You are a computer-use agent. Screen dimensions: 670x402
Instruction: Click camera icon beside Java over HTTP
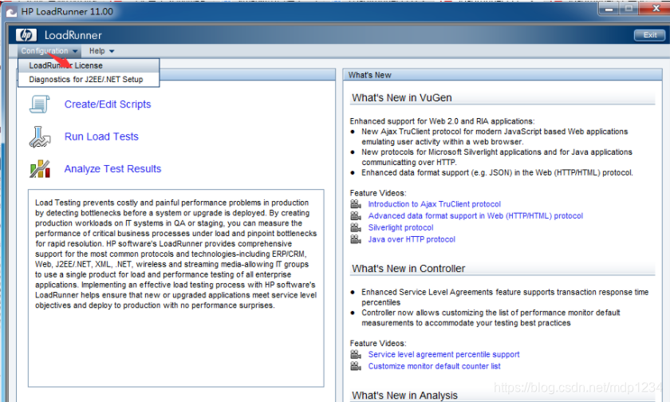click(356, 239)
